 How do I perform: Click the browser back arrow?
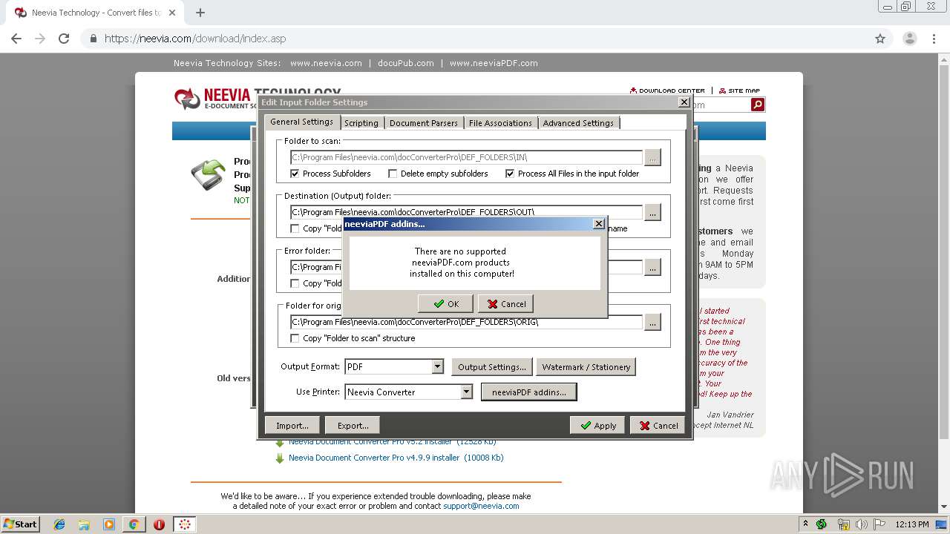16,39
